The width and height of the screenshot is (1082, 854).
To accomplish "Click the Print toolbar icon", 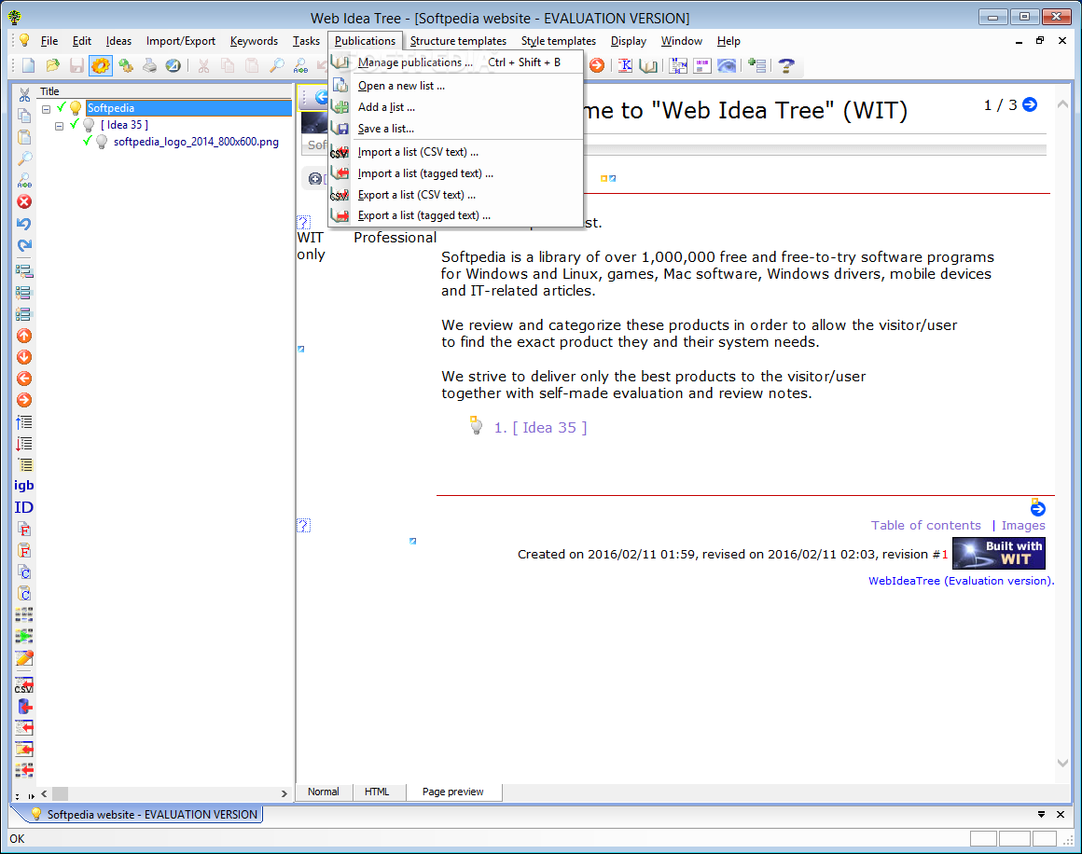I will (x=150, y=65).
